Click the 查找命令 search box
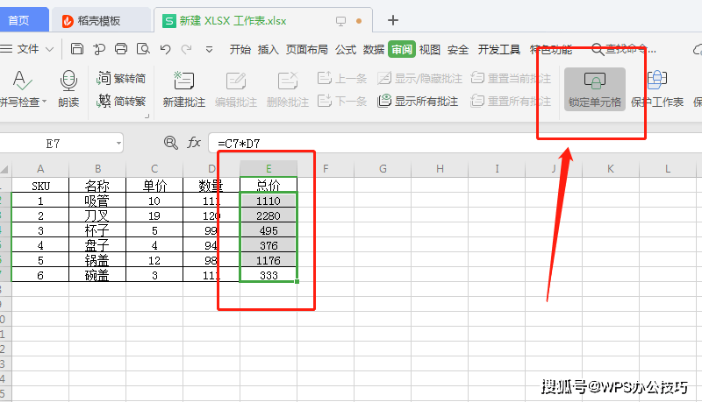The height and width of the screenshot is (402, 702). pyautogui.click(x=624, y=50)
